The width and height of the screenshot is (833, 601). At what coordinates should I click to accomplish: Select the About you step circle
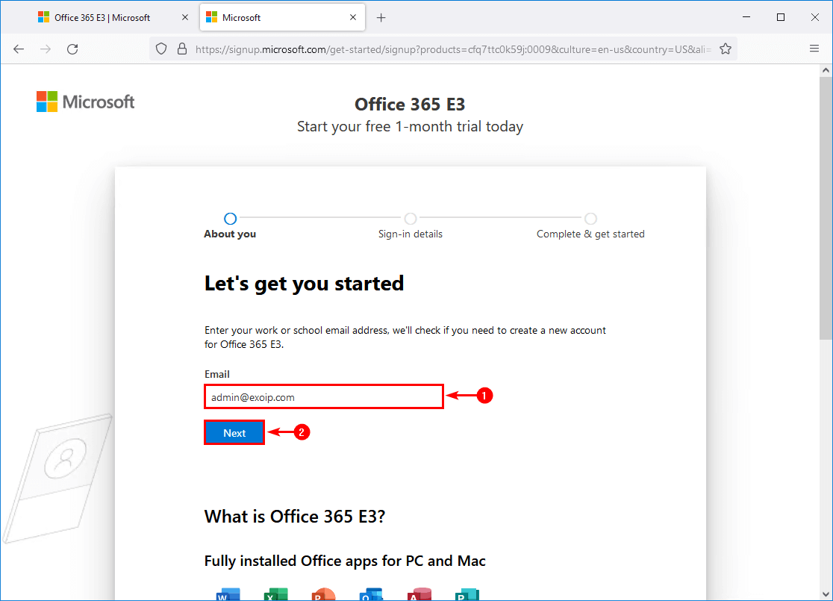point(230,219)
